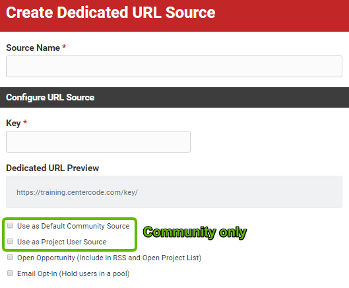The image size is (349, 288).
Task: Click into the Key input box
Action: point(98,142)
